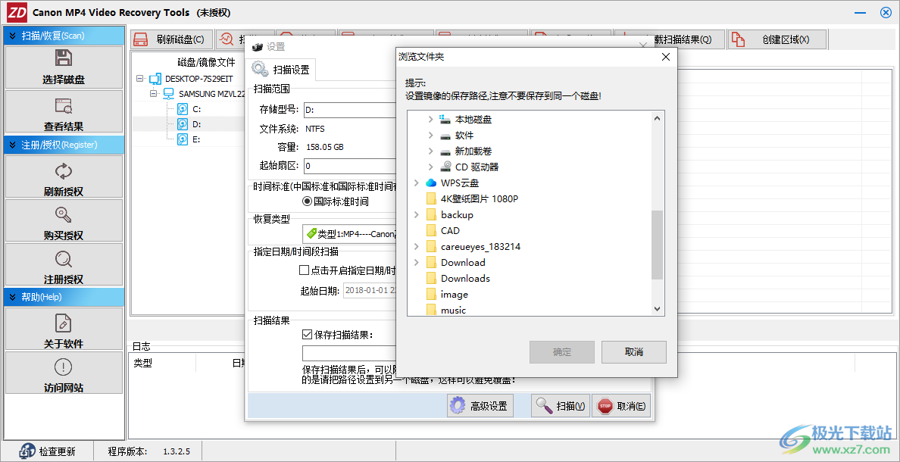Open the 选择磁盘 disk selection icon
This screenshot has height=462, width=900.
[63, 58]
